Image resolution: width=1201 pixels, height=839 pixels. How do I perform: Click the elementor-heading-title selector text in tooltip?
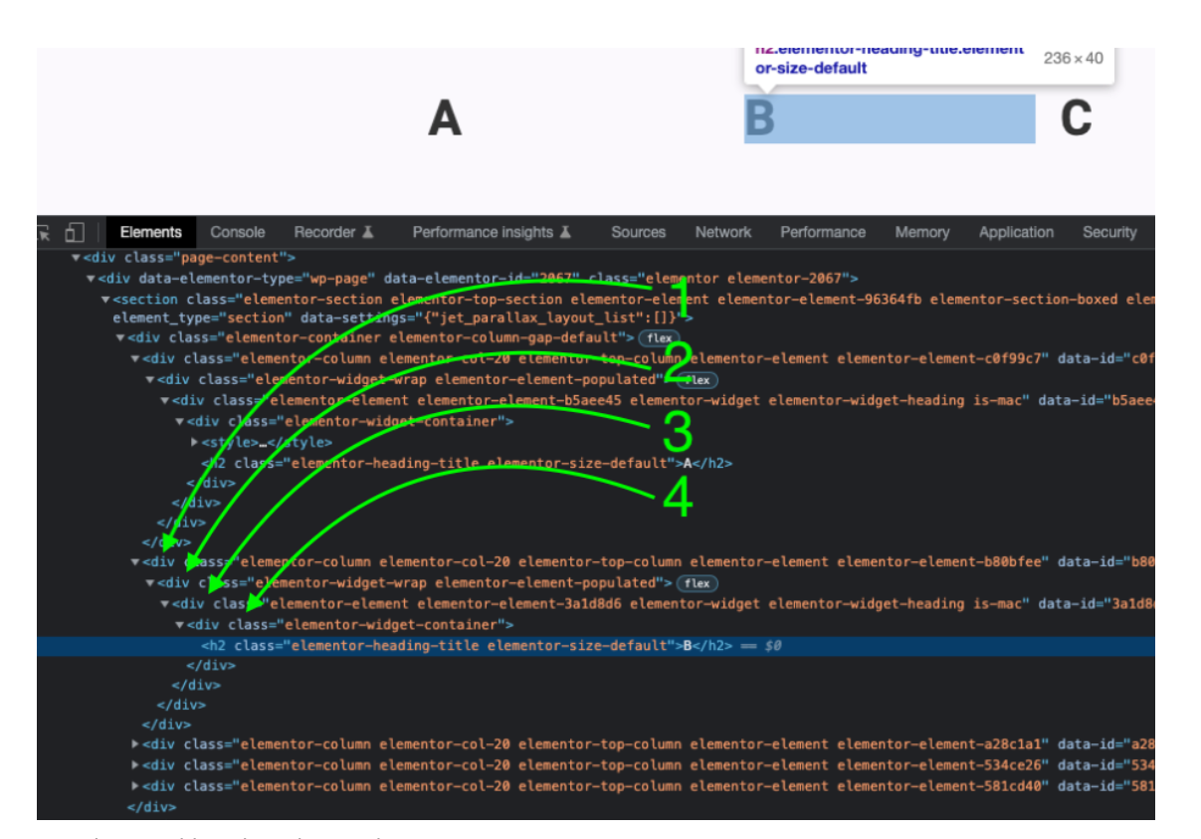pos(890,58)
